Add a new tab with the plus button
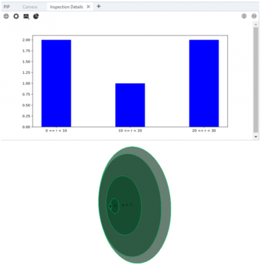This screenshot has width=262, height=272. [99, 7]
